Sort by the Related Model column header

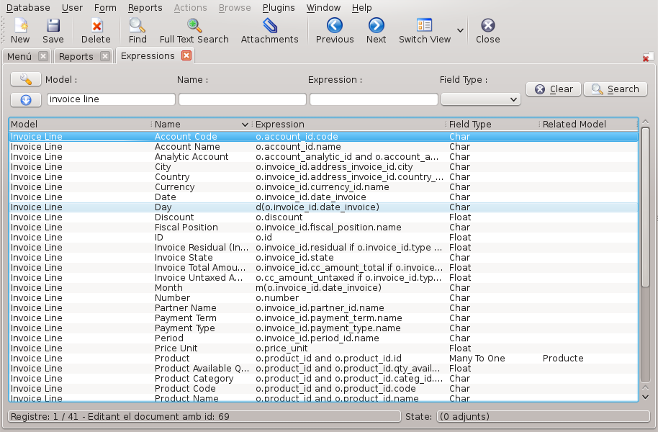[x=589, y=125]
